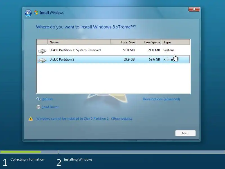Click the drive icon for Disk 0 Partition 2
Viewport: 225px width, 169px height.
pos(42,60)
